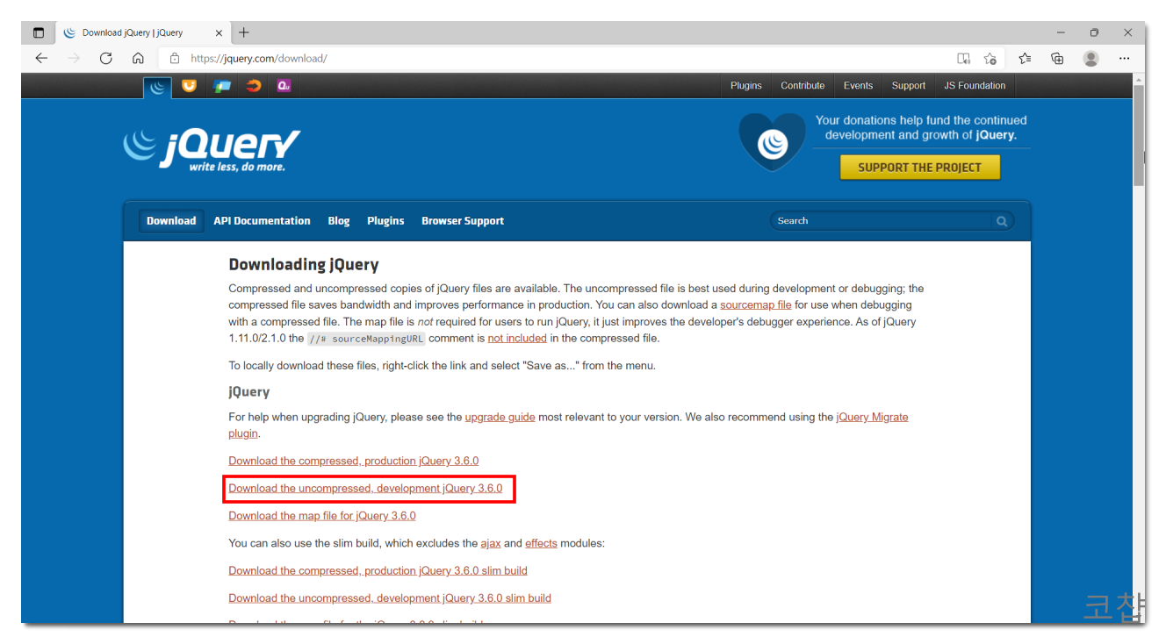Select the jQuery Mobile icon in top bar
The image size is (1166, 644).
click(222, 86)
